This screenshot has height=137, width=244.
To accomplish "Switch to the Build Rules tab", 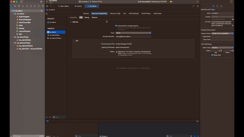I will tap(157, 14).
